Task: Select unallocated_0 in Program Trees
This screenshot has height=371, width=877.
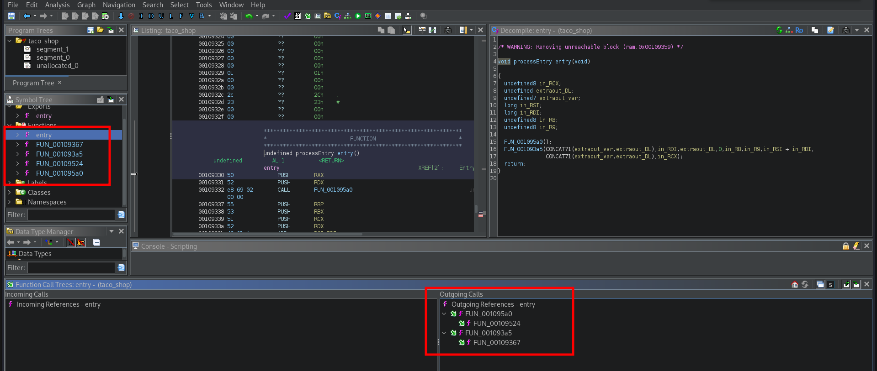Action: [58, 66]
